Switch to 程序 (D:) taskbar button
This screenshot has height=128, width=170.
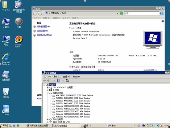94,126
